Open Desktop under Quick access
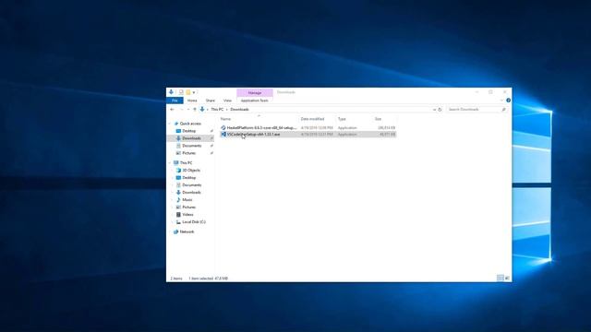 pyautogui.click(x=188, y=131)
